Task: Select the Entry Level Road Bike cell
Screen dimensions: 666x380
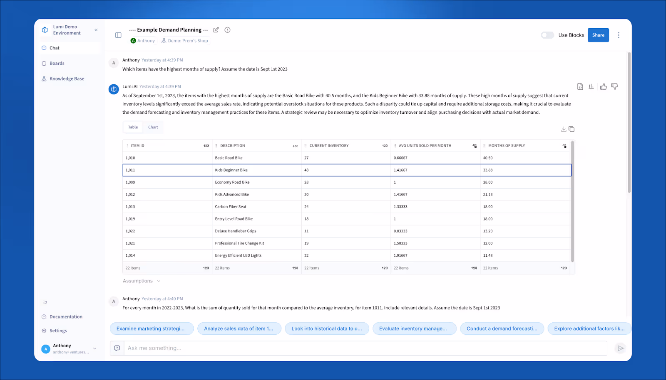Action: click(256, 219)
